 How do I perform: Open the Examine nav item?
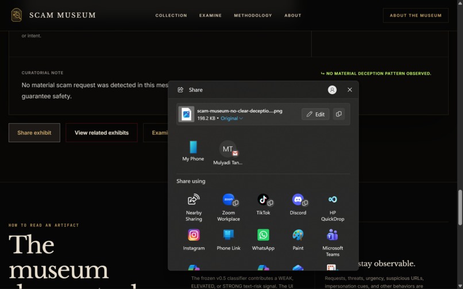[210, 15]
